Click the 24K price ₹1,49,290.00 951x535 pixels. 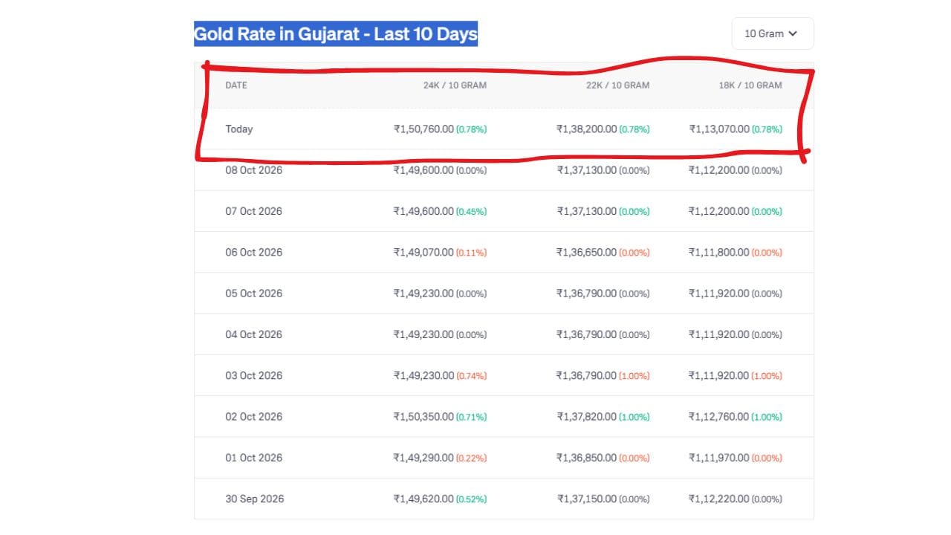coord(423,458)
